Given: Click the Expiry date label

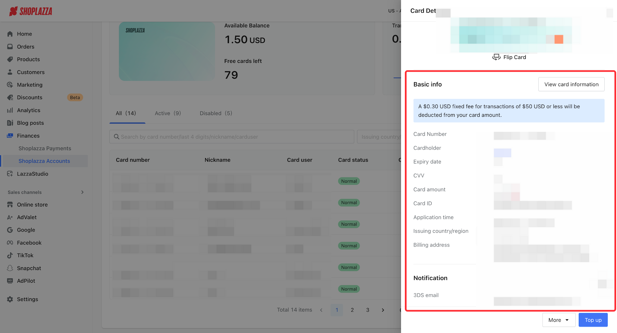Looking at the screenshot, I should 427,162.
